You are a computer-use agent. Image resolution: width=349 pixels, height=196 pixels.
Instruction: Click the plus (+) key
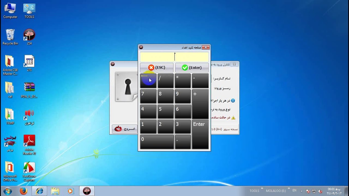click(x=200, y=104)
